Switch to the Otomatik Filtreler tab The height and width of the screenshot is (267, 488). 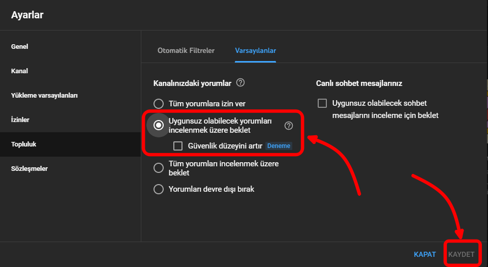186,51
